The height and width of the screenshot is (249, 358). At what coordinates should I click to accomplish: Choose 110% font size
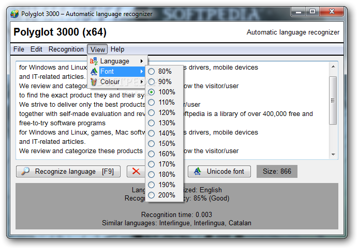tap(165, 103)
